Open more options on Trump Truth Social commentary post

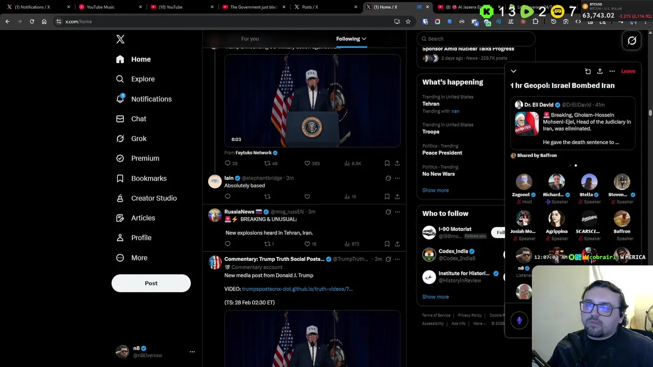coord(397,259)
